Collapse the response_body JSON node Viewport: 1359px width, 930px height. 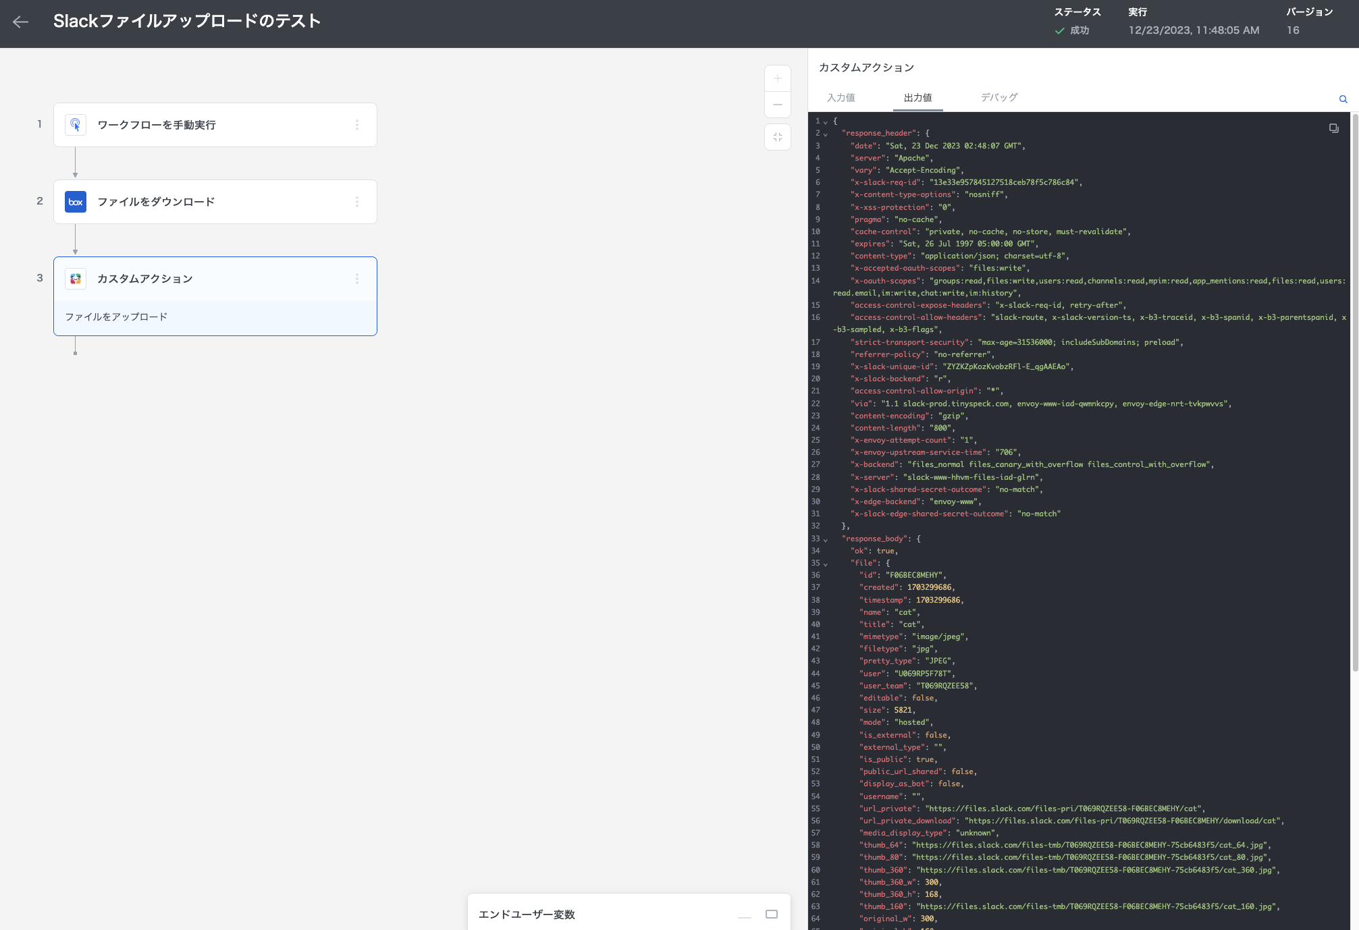pos(825,540)
